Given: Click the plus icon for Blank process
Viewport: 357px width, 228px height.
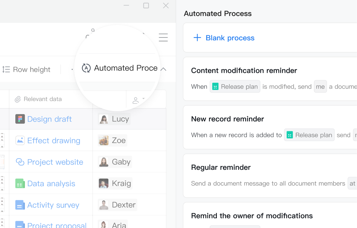Looking at the screenshot, I should pos(197,37).
